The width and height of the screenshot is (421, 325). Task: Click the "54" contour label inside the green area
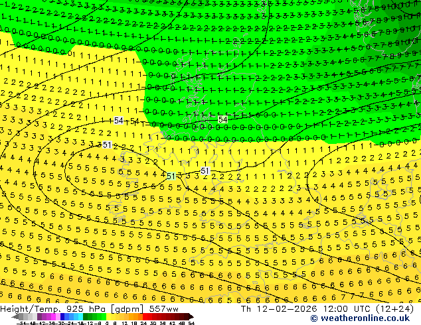(223, 119)
